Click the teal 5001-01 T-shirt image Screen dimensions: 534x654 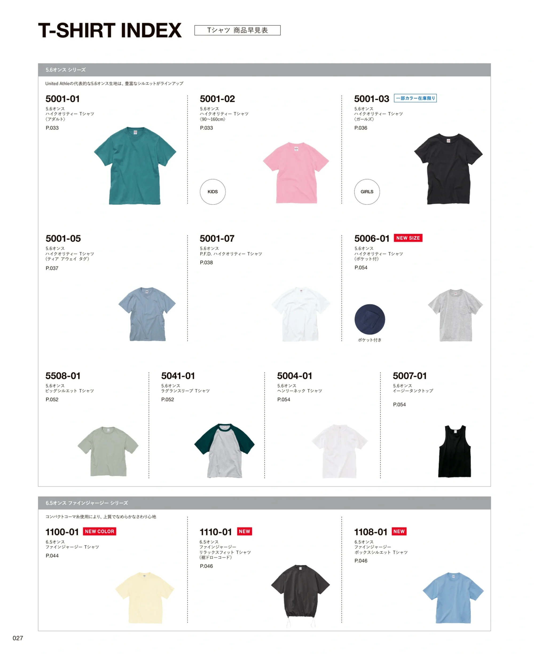(x=135, y=166)
